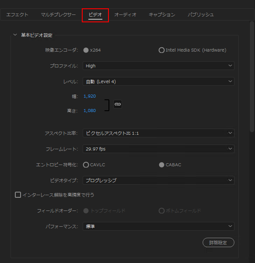Collapse the 基本ビデオ設定 section chevron
The image size is (255, 263).
[x=15, y=35]
